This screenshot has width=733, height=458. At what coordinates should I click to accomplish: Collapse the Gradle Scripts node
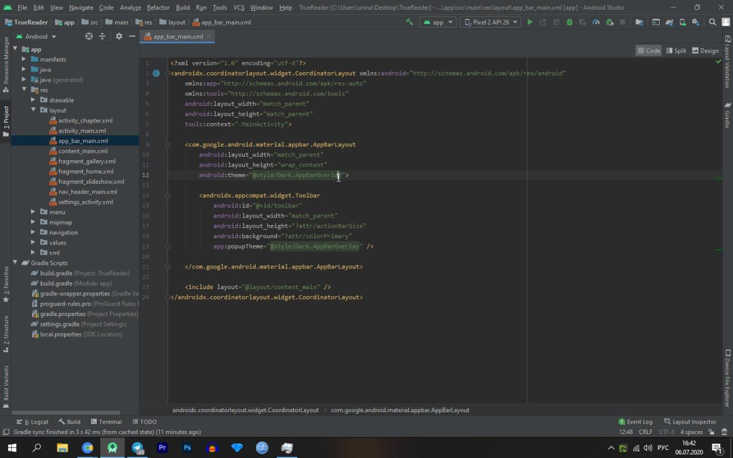click(x=16, y=263)
